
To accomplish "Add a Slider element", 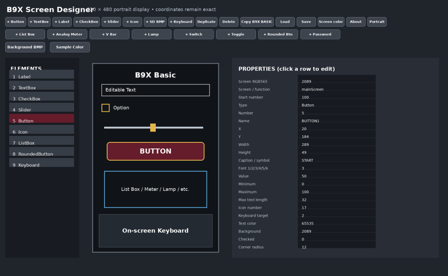I will coord(112,22).
